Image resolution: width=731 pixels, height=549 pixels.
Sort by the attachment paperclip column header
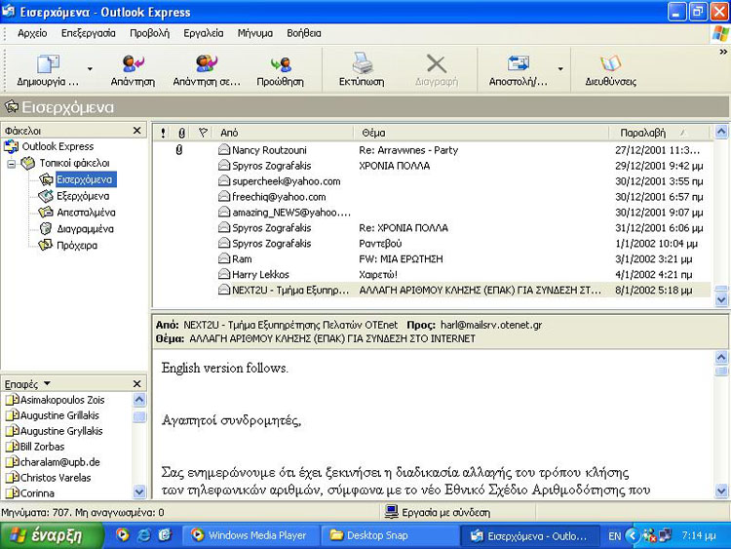tap(181, 133)
